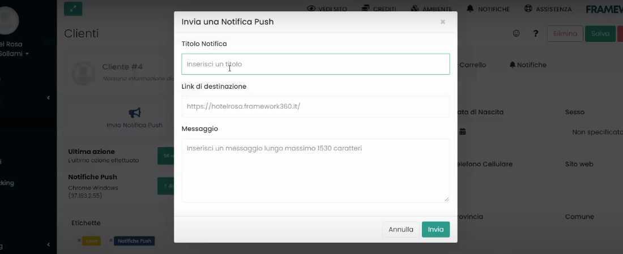The width and height of the screenshot is (623, 254).
Task: Open the user account dropdown next to Sollami
Action: (27, 54)
